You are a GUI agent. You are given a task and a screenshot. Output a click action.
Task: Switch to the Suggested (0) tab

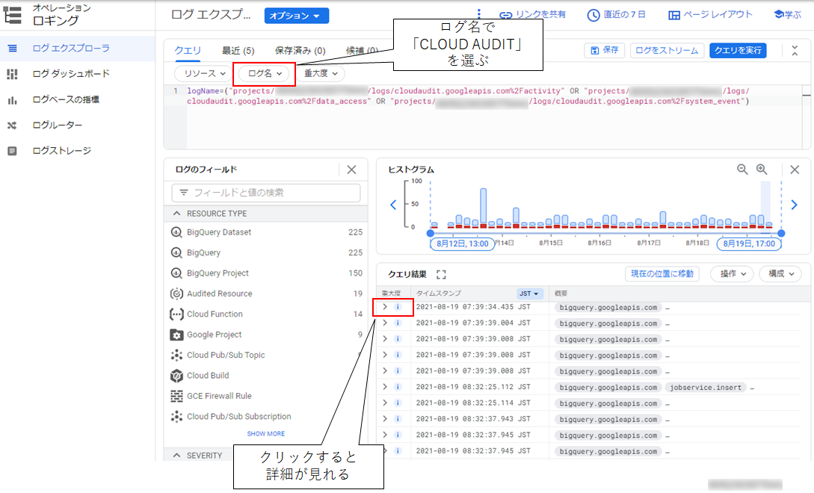point(362,50)
